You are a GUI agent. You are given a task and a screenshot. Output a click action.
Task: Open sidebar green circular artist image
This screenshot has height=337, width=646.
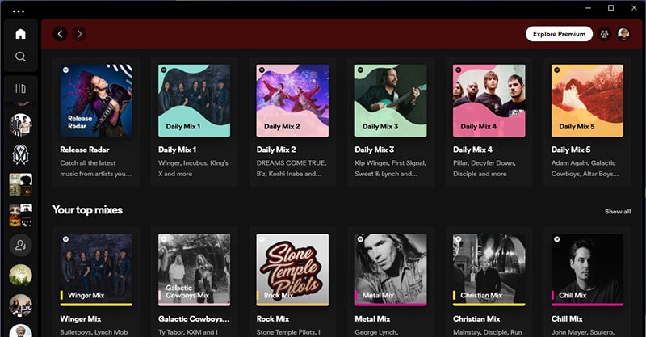click(x=20, y=275)
